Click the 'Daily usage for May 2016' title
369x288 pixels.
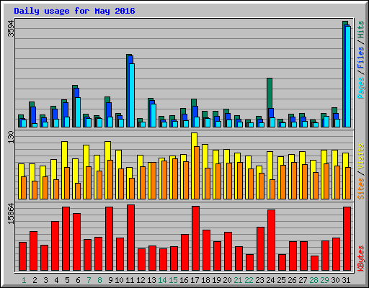click(x=74, y=11)
